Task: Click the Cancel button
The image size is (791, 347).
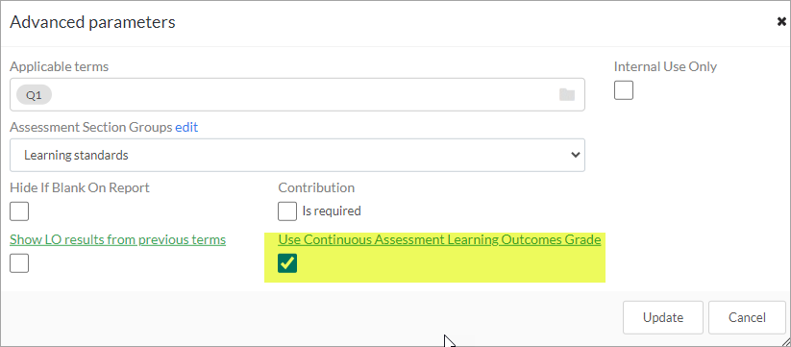Action: pyautogui.click(x=747, y=318)
